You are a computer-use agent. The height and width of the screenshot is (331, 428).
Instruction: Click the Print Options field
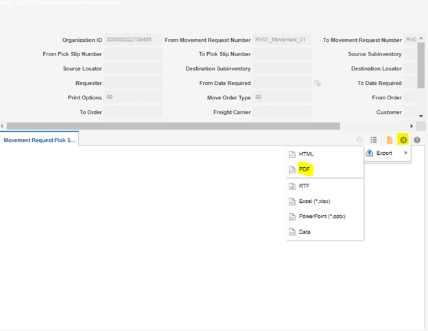pyautogui.click(x=133, y=97)
